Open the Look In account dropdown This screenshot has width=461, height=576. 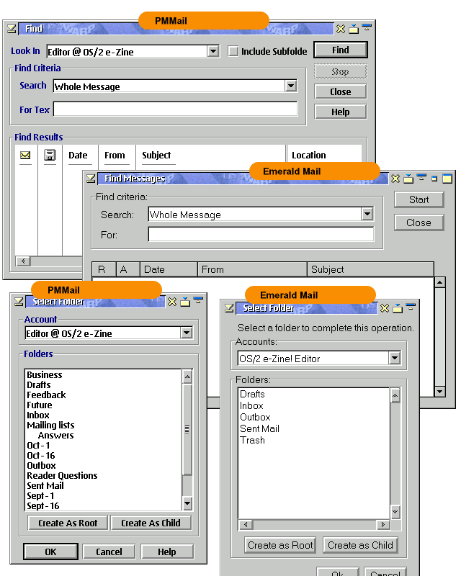click(x=213, y=51)
